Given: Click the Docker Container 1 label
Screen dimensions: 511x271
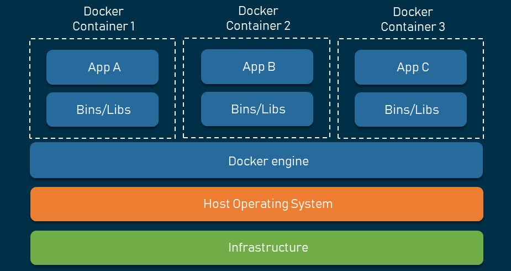Looking at the screenshot, I should tap(104, 19).
